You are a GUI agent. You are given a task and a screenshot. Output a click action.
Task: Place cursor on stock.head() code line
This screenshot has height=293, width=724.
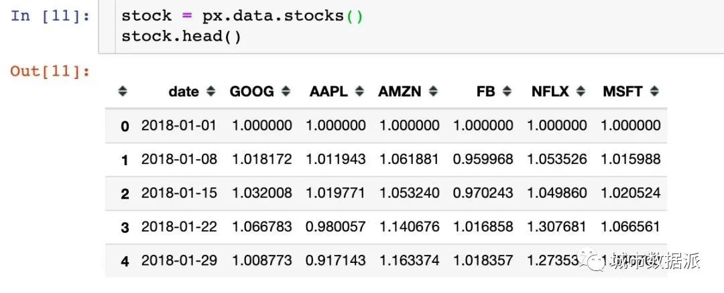pos(181,36)
